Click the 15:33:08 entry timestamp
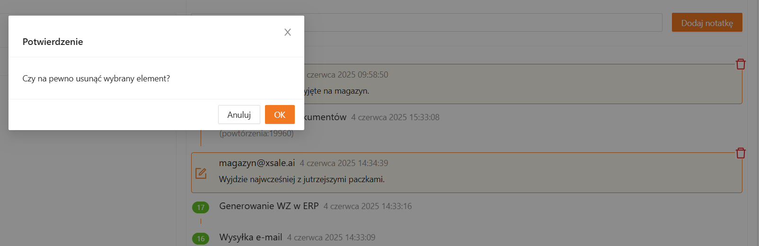Screen dimensions: 759x246 coord(395,117)
